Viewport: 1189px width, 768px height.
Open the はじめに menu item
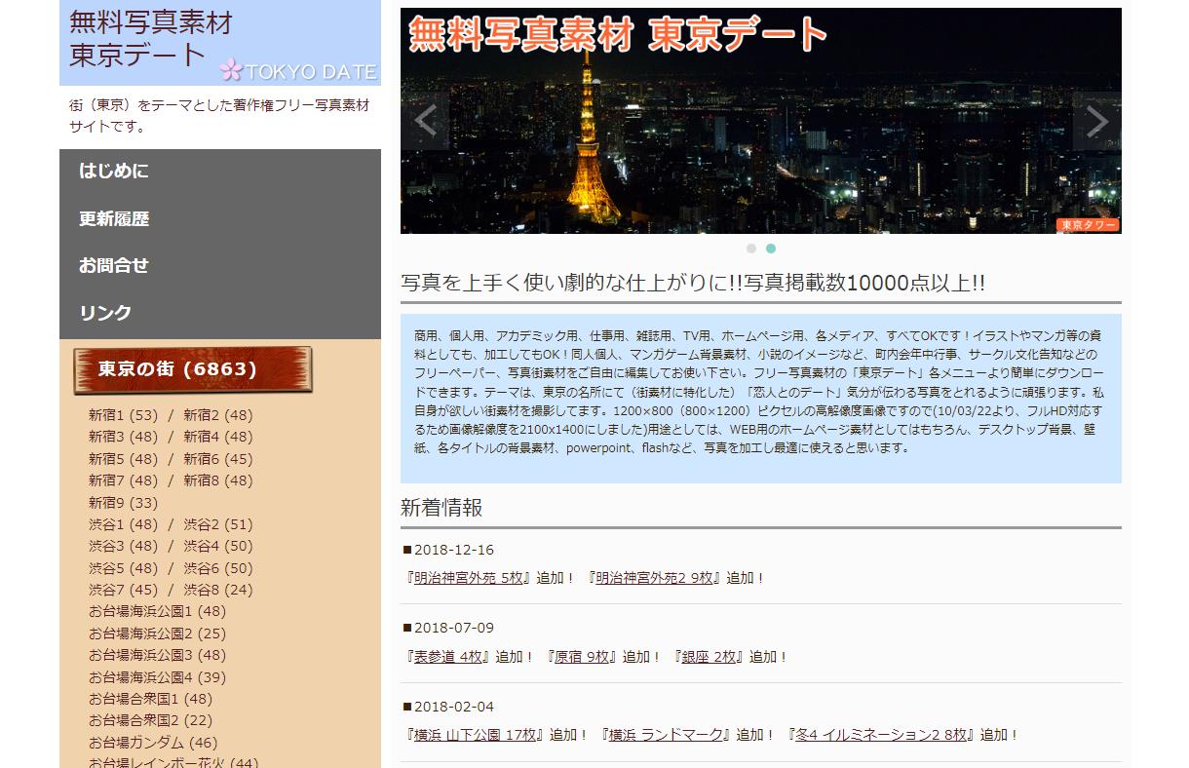click(x=114, y=172)
